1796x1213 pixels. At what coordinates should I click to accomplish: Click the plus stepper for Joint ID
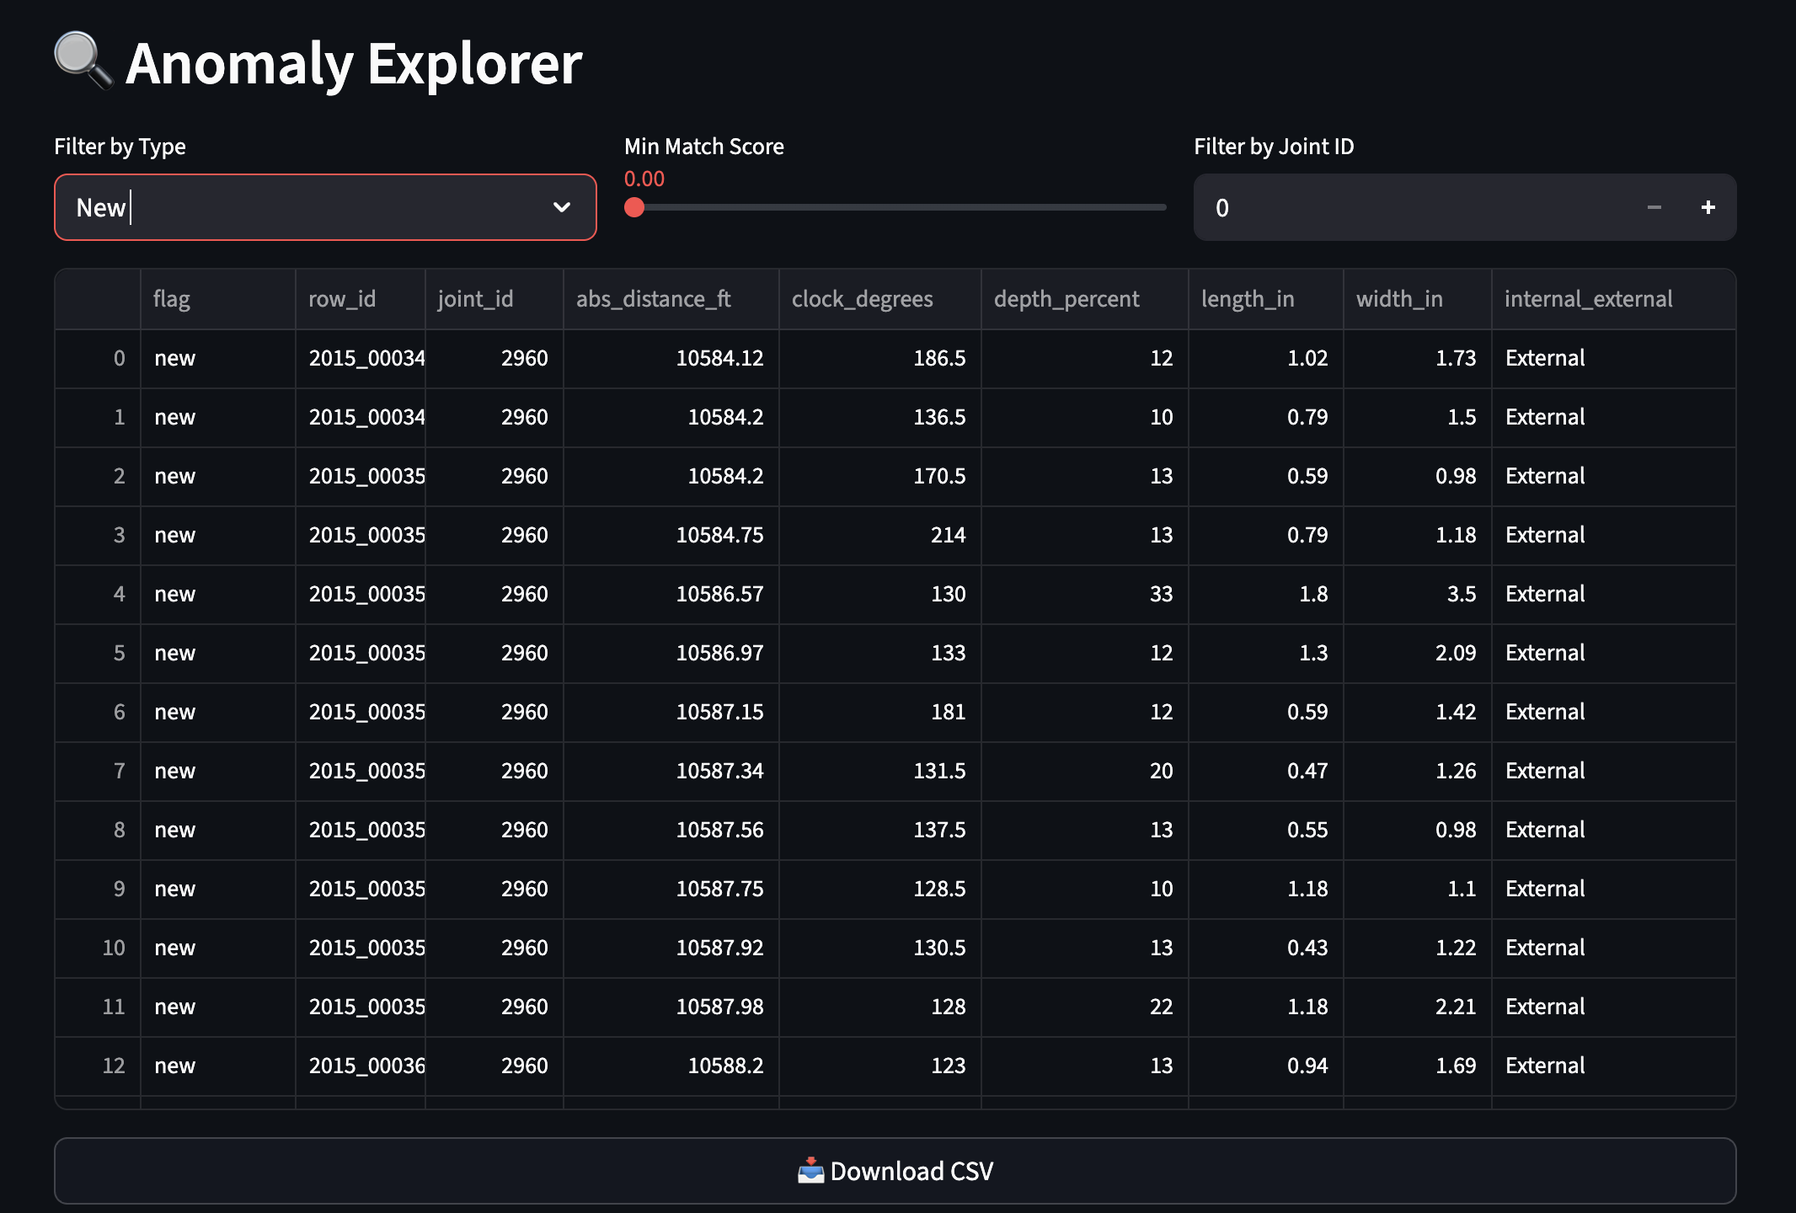pos(1708,207)
